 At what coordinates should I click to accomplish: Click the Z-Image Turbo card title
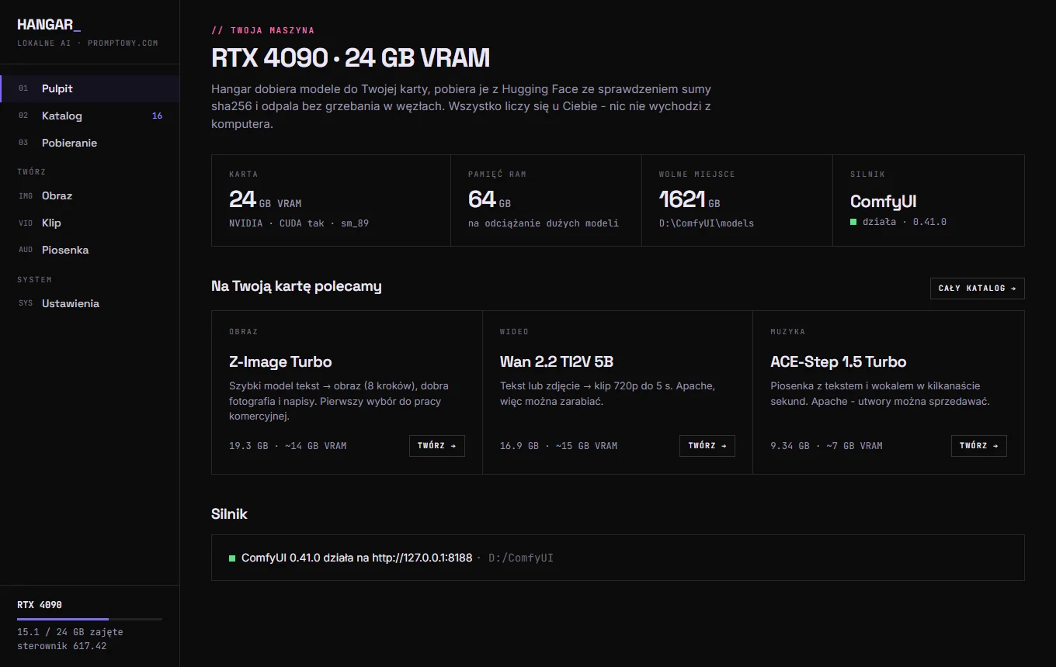click(x=280, y=361)
